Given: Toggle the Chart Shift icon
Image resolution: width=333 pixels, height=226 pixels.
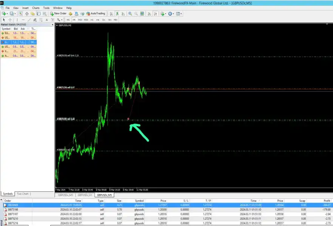Looking at the screenshot, I should click(155, 14).
